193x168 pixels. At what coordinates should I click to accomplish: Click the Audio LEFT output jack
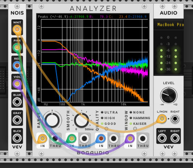162,138
